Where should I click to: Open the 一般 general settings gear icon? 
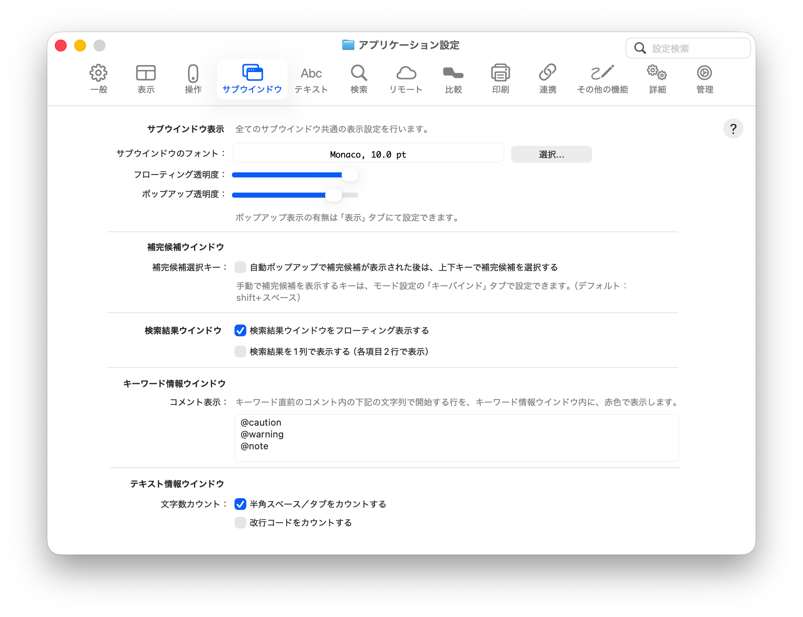click(99, 73)
